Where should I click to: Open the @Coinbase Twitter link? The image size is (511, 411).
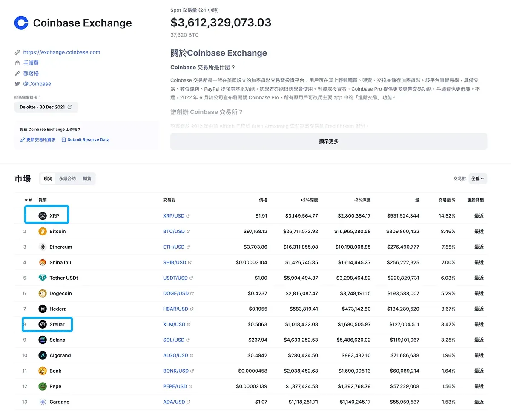(37, 84)
